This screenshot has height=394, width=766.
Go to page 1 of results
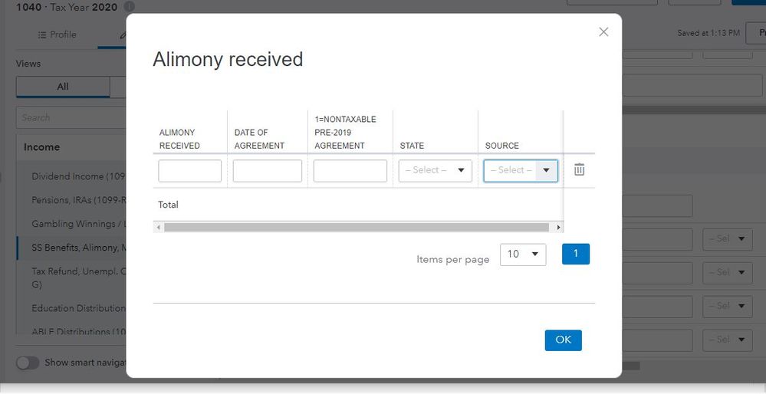click(x=575, y=254)
